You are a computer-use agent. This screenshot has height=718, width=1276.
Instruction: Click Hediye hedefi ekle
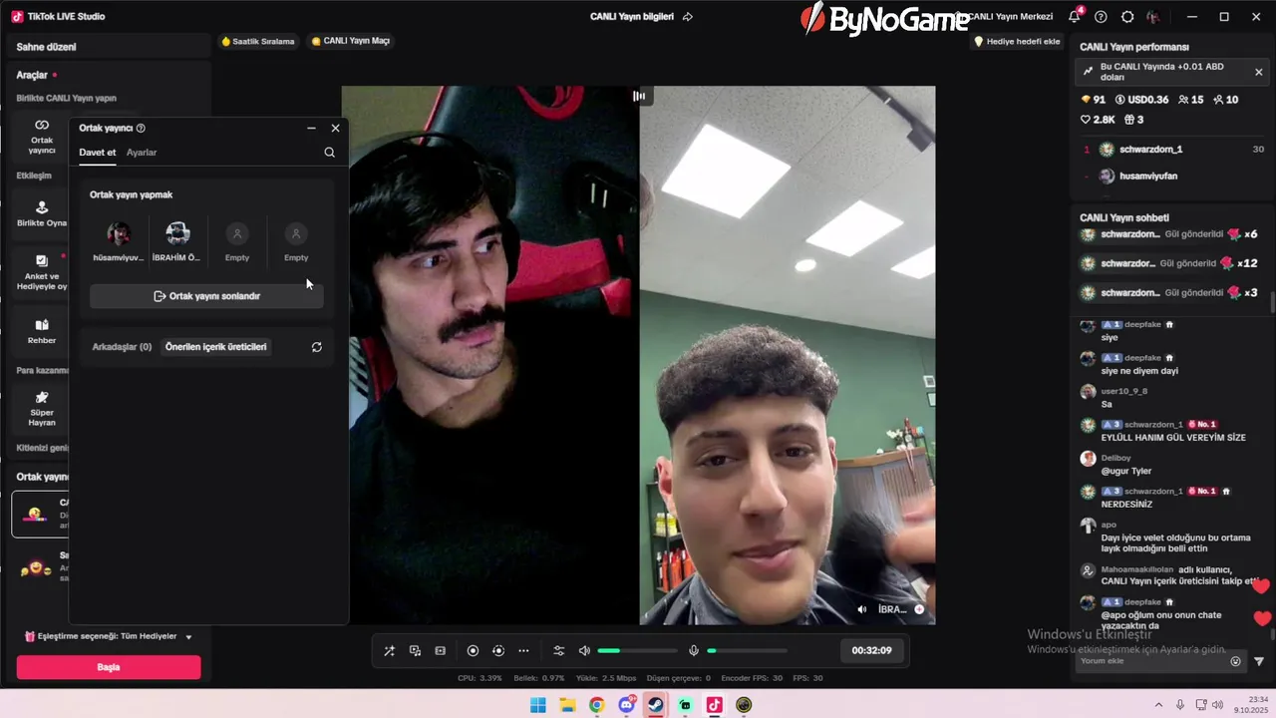click(x=1017, y=41)
